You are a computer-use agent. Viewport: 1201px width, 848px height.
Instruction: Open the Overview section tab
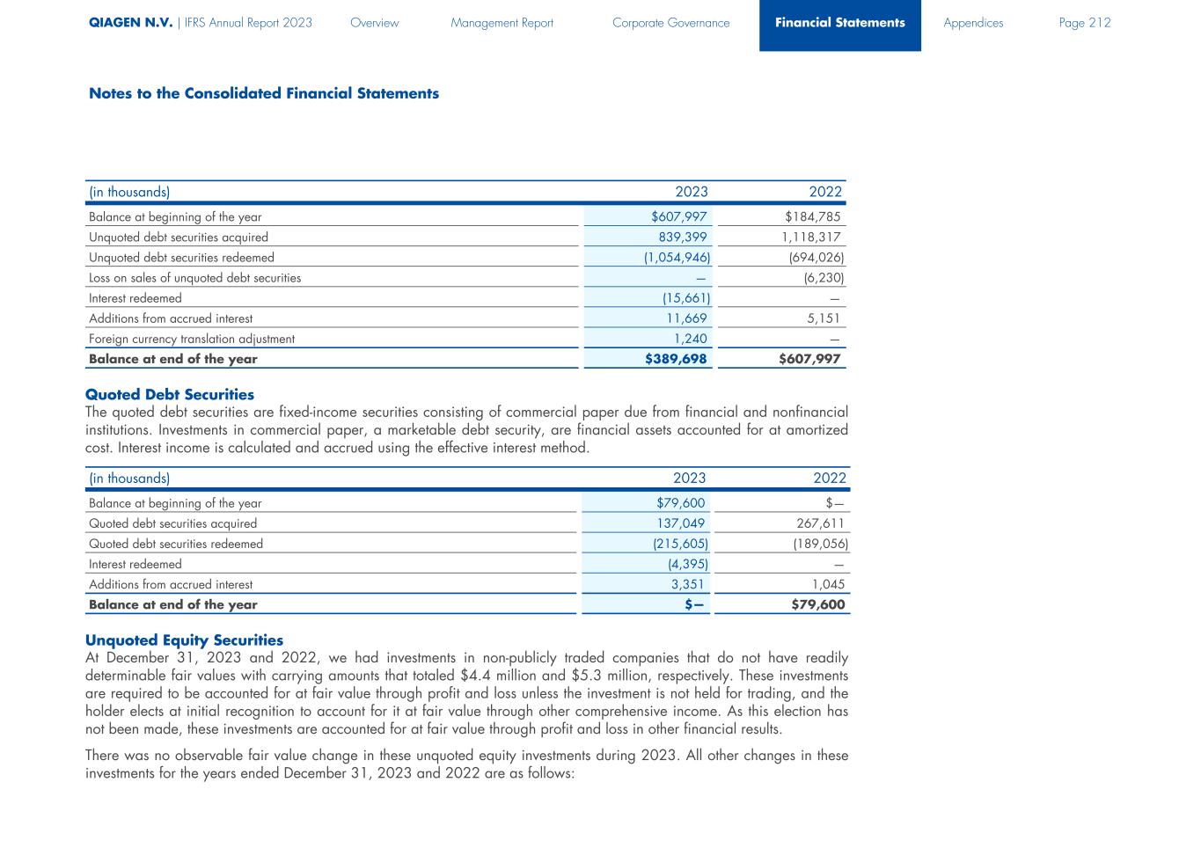[374, 23]
